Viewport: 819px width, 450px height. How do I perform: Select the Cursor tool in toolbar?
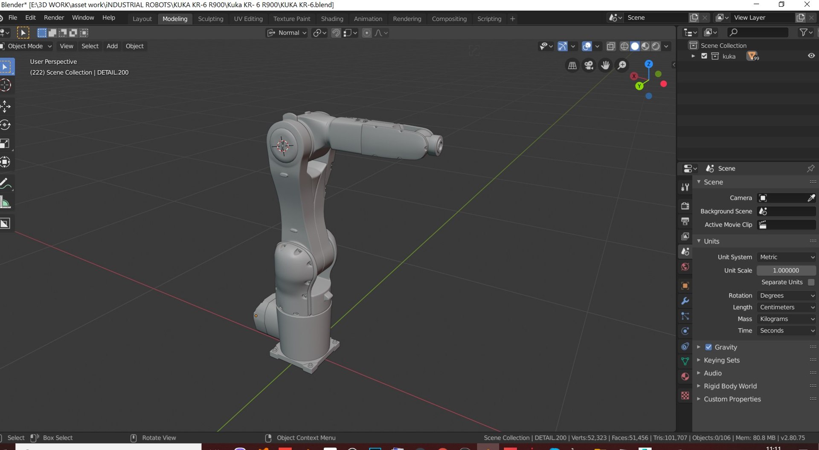tap(6, 85)
